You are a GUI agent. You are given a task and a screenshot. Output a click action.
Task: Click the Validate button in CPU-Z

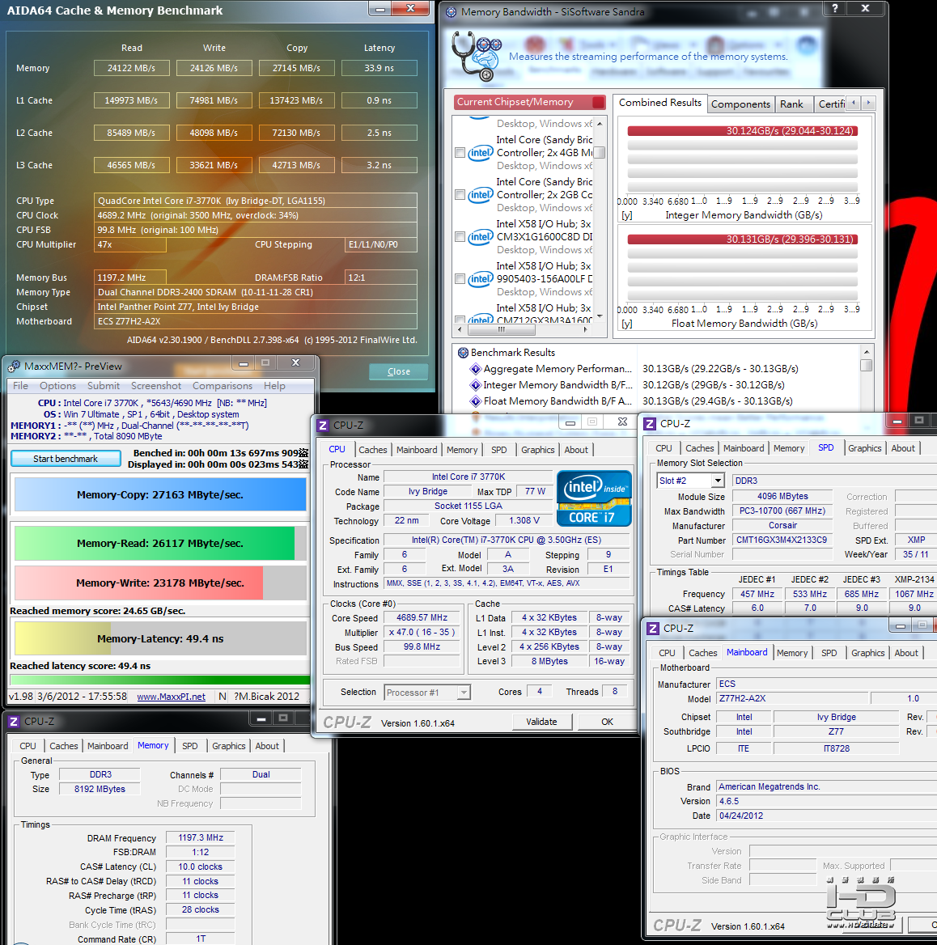pyautogui.click(x=541, y=722)
